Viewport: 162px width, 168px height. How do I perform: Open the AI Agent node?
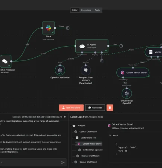click(92, 46)
